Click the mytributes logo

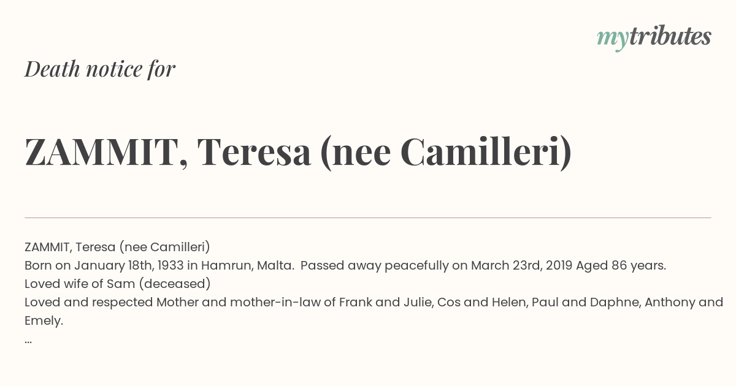click(x=654, y=37)
